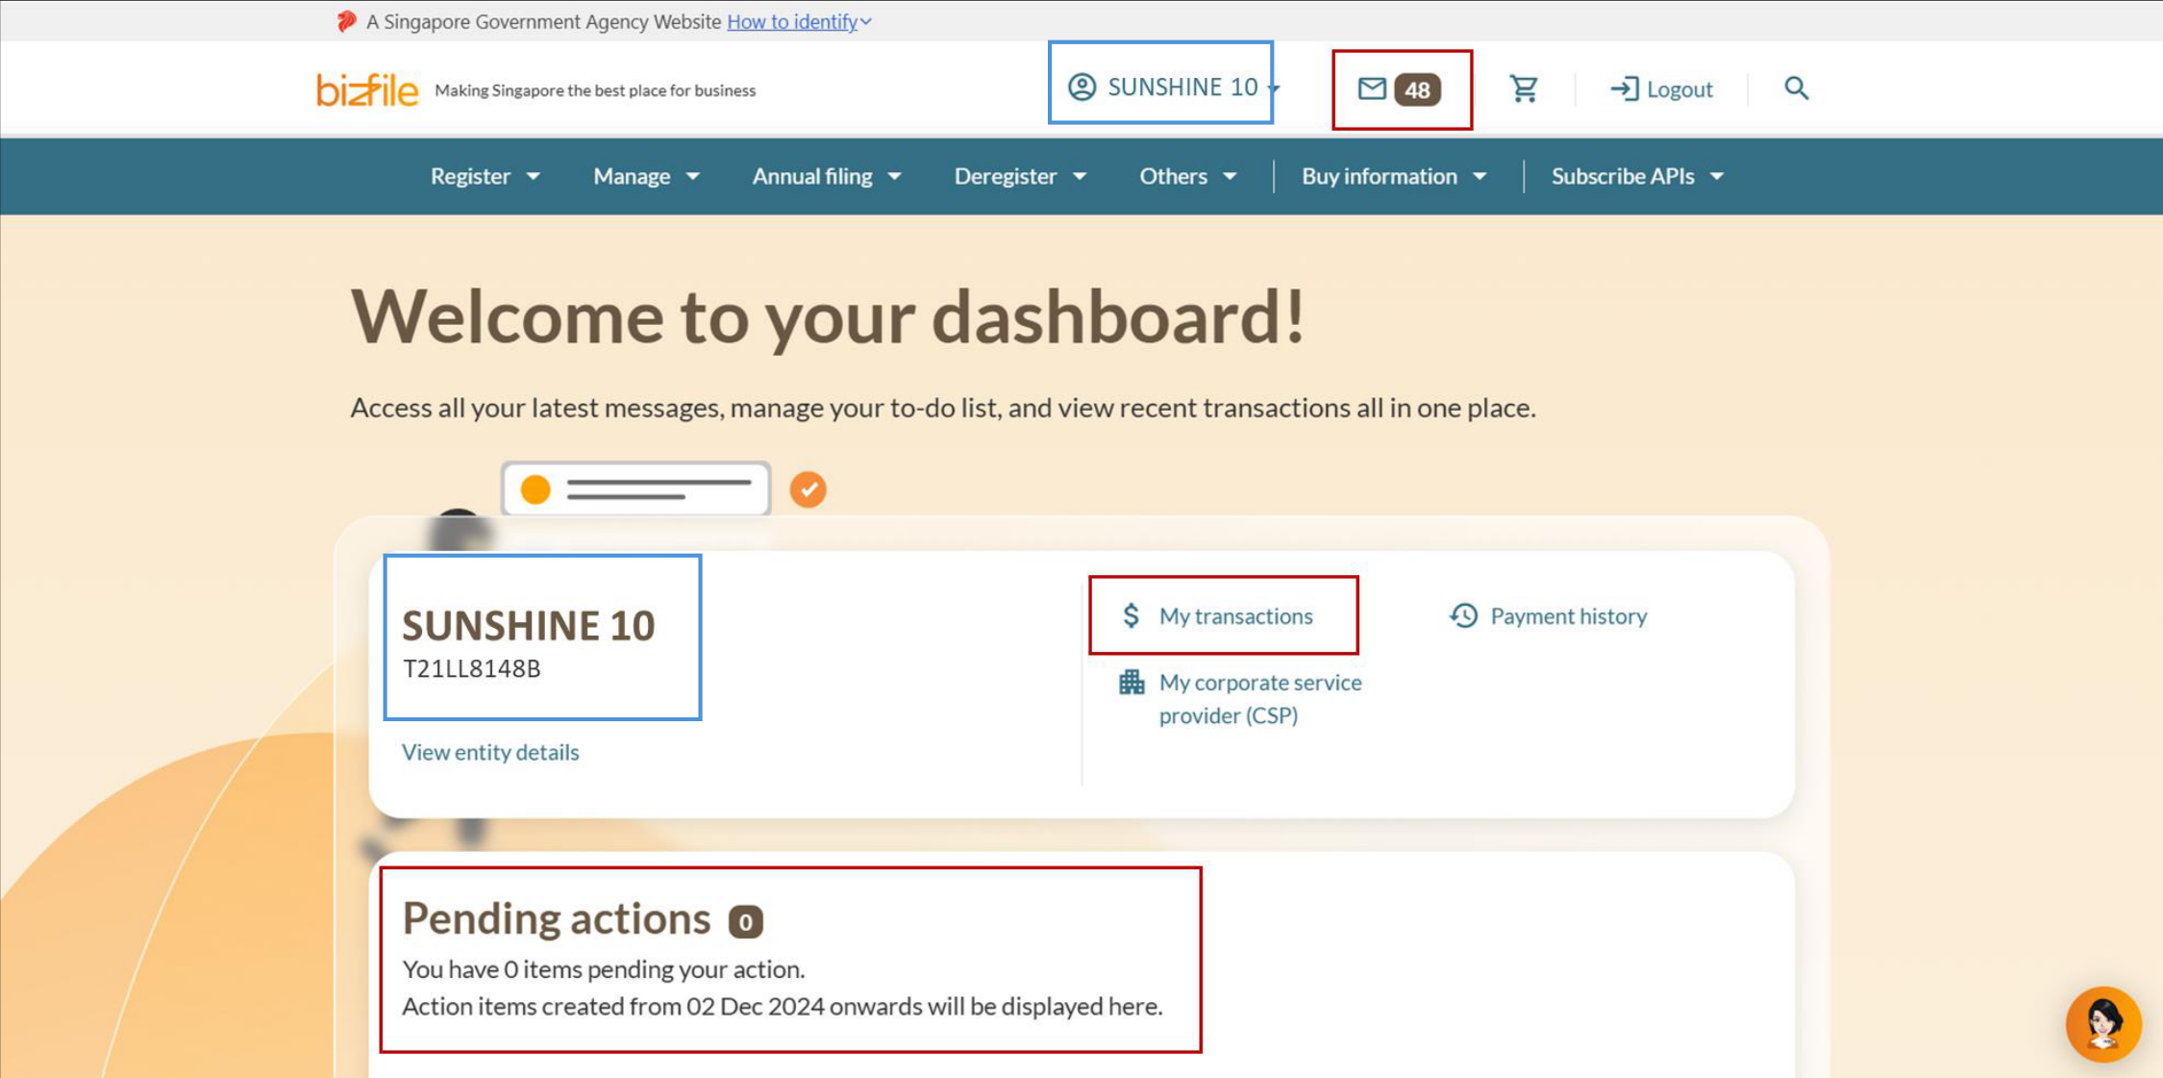Click View entity details
The height and width of the screenshot is (1078, 2163).
pos(490,751)
